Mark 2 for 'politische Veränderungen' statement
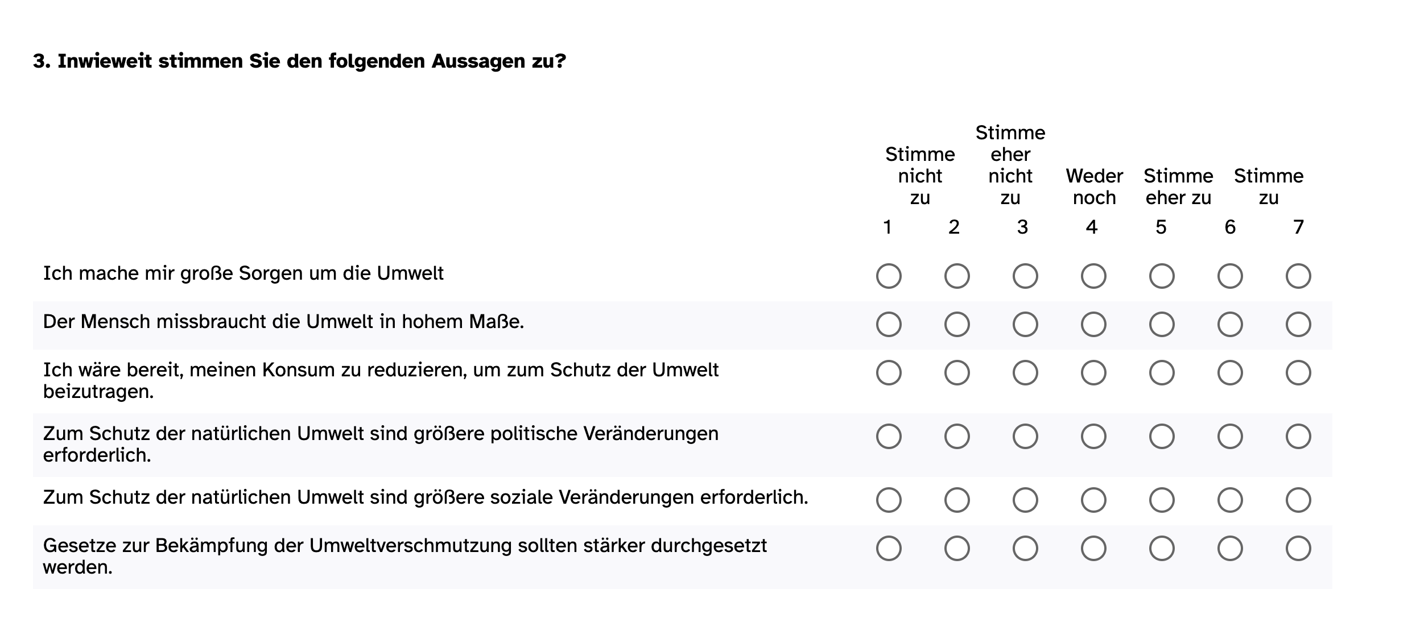Image resolution: width=1420 pixels, height=639 pixels. pyautogui.click(x=957, y=437)
